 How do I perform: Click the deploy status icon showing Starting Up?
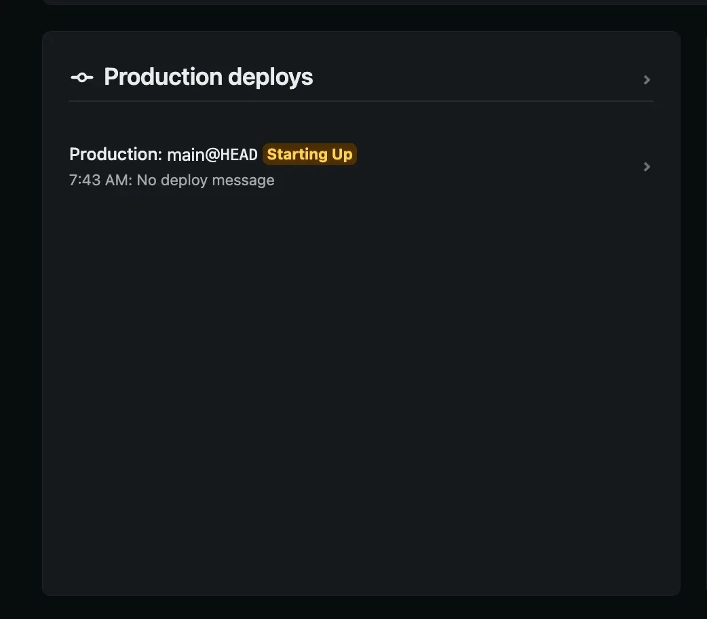[309, 154]
